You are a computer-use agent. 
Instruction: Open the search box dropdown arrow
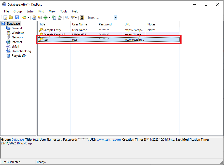116,17
